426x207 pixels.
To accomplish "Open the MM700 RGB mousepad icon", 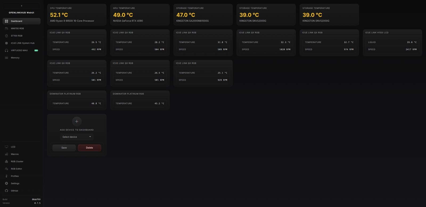I will click(x=6, y=28).
